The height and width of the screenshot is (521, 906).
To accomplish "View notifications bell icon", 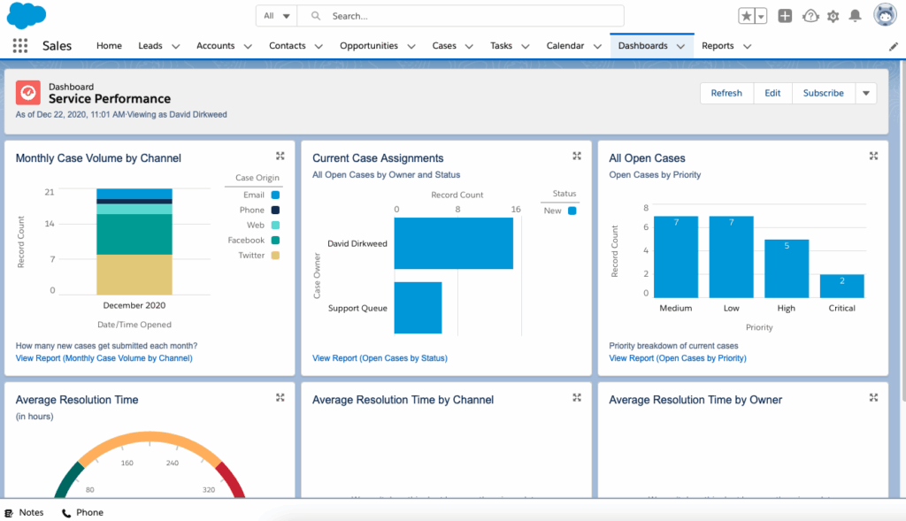I will 856,16.
